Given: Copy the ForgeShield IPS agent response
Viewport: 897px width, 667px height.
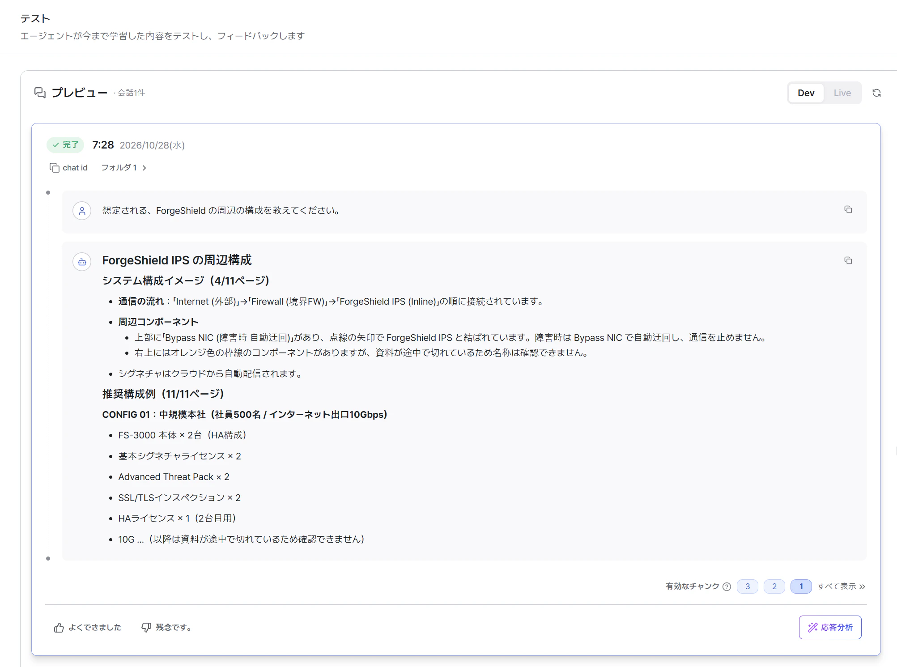Looking at the screenshot, I should click(848, 260).
